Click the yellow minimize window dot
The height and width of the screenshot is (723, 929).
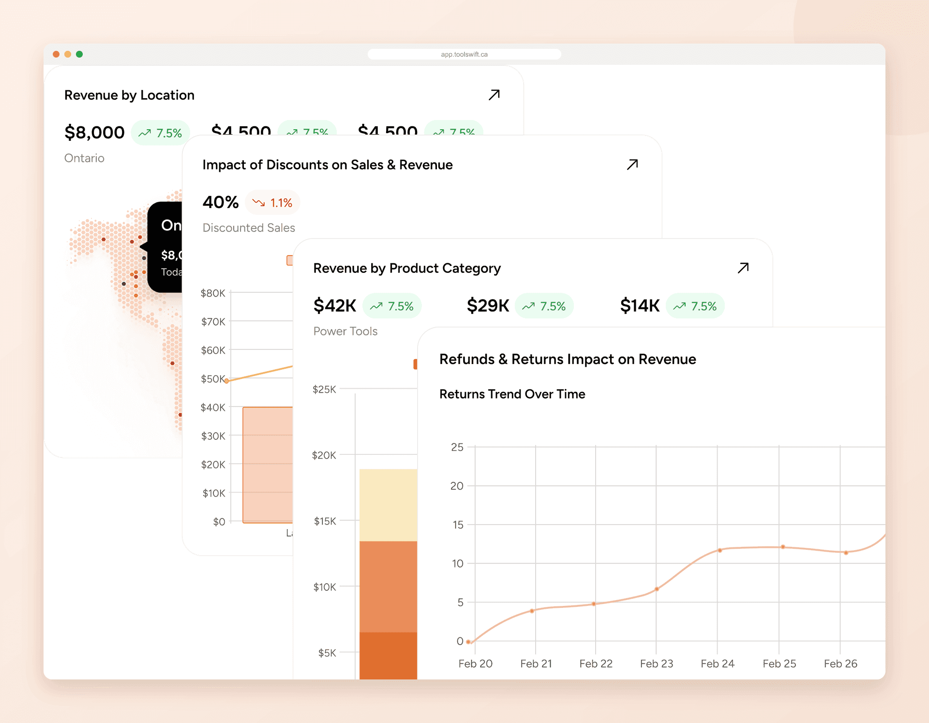68,54
